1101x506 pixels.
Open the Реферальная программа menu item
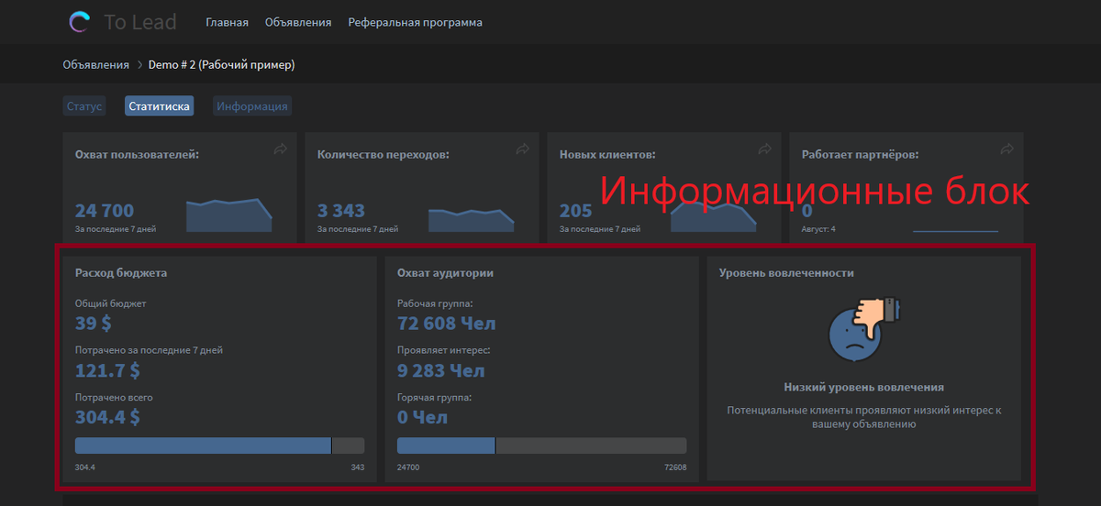pos(415,22)
